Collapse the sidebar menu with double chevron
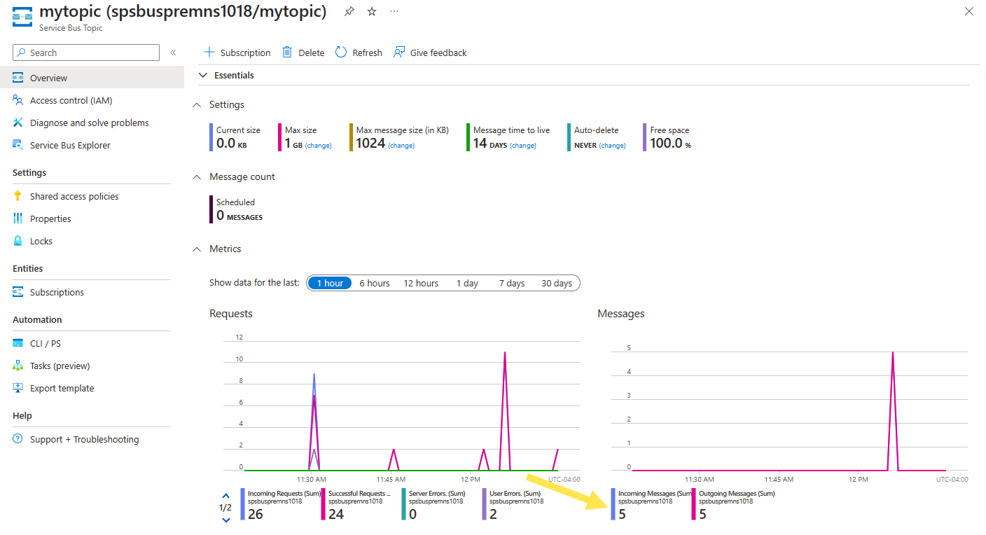Image resolution: width=986 pixels, height=535 pixels. pos(173,53)
